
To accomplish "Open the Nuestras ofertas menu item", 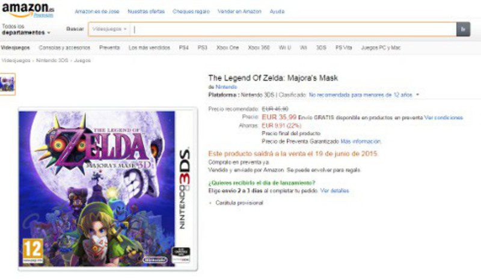I will coord(146,11).
